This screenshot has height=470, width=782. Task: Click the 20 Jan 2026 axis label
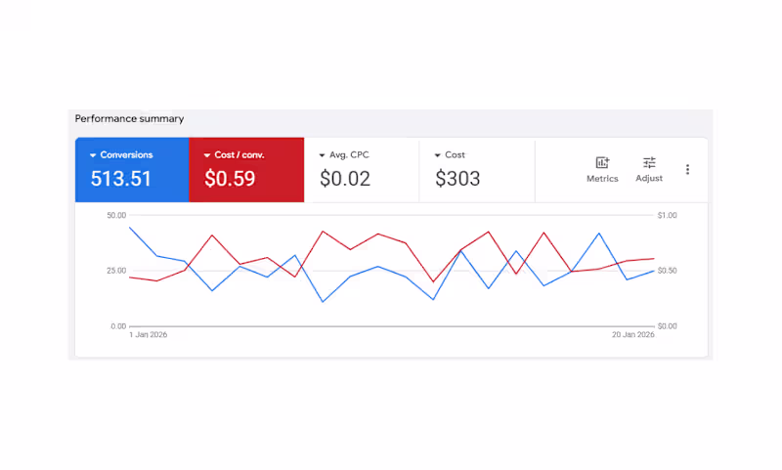point(632,334)
